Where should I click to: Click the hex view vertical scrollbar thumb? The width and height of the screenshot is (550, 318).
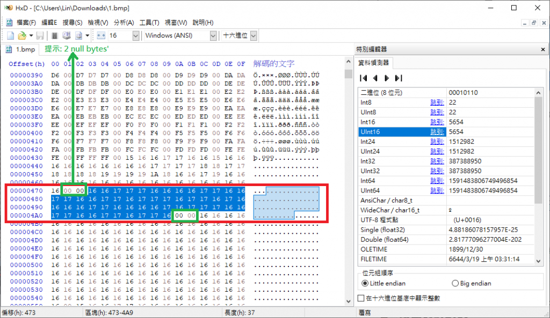348,74
